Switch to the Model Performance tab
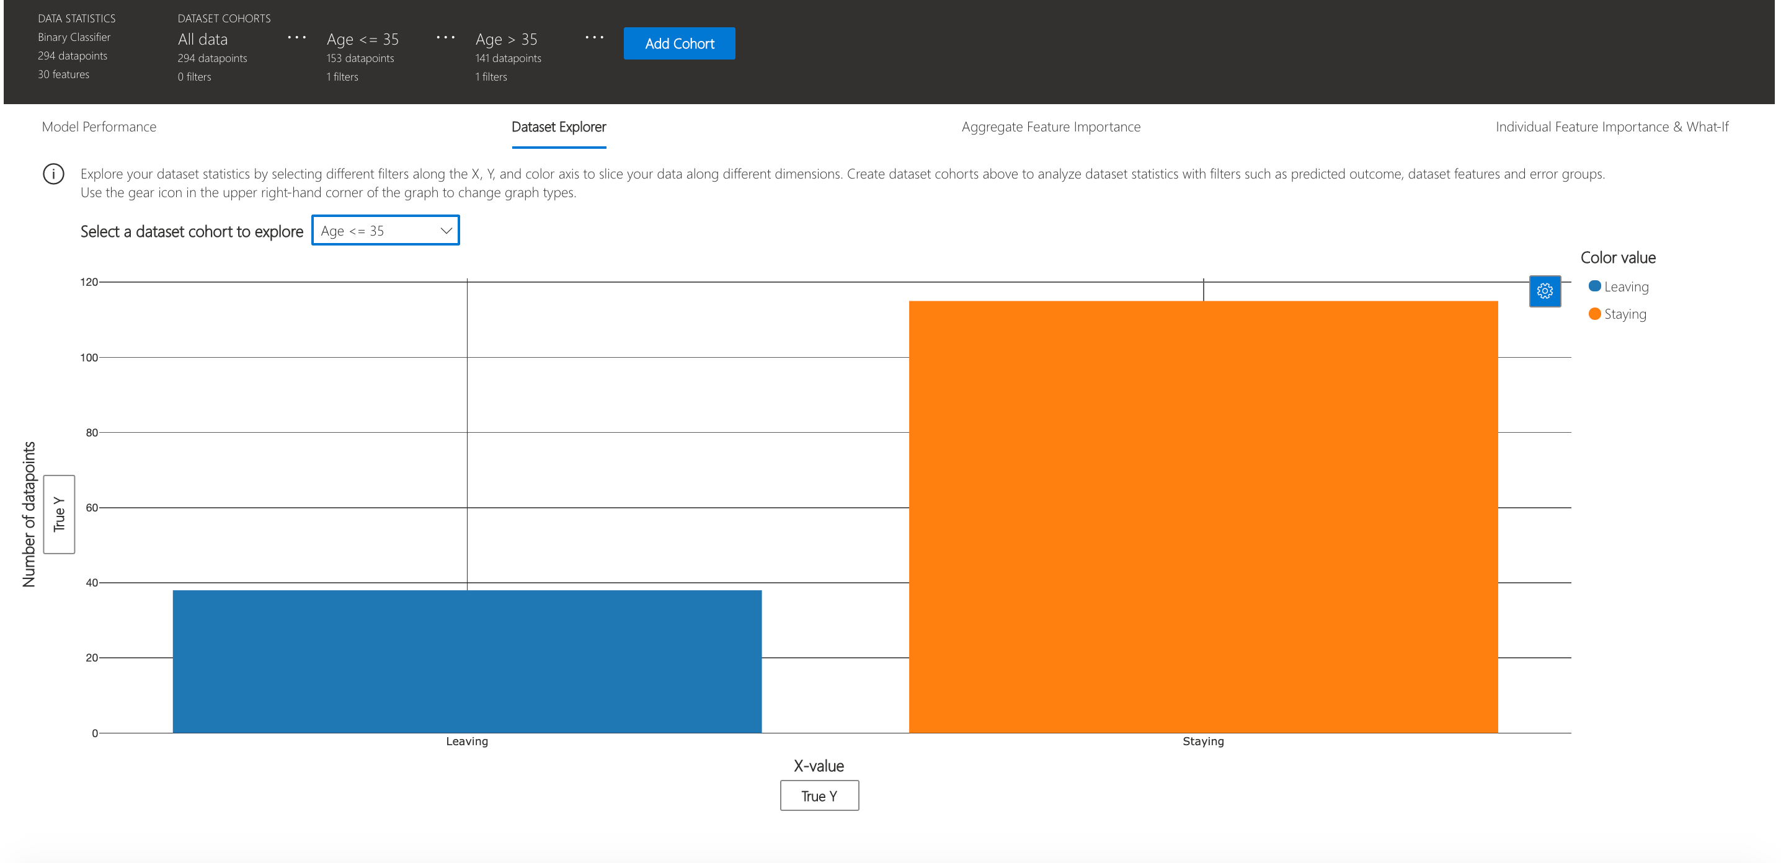Image resolution: width=1781 pixels, height=863 pixels. point(99,127)
